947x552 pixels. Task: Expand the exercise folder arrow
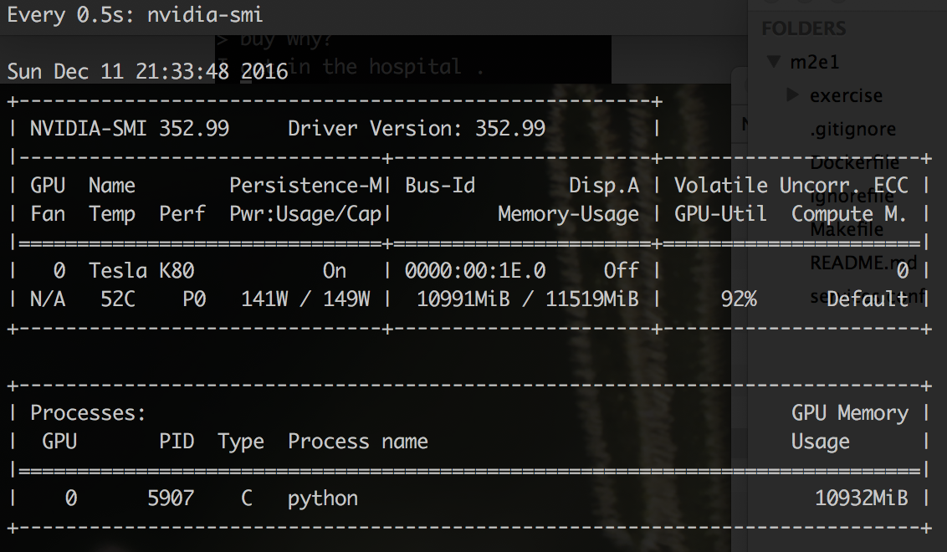click(x=792, y=95)
